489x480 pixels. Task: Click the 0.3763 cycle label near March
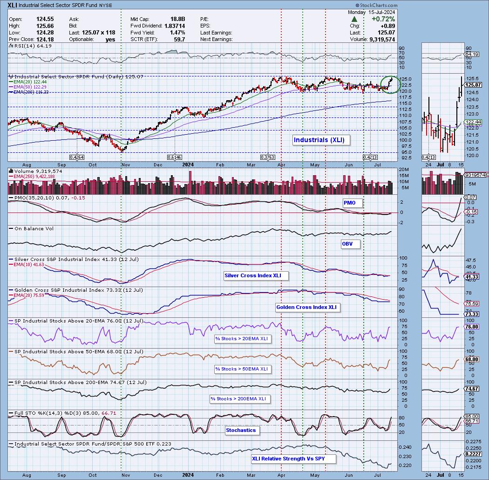click(268, 158)
